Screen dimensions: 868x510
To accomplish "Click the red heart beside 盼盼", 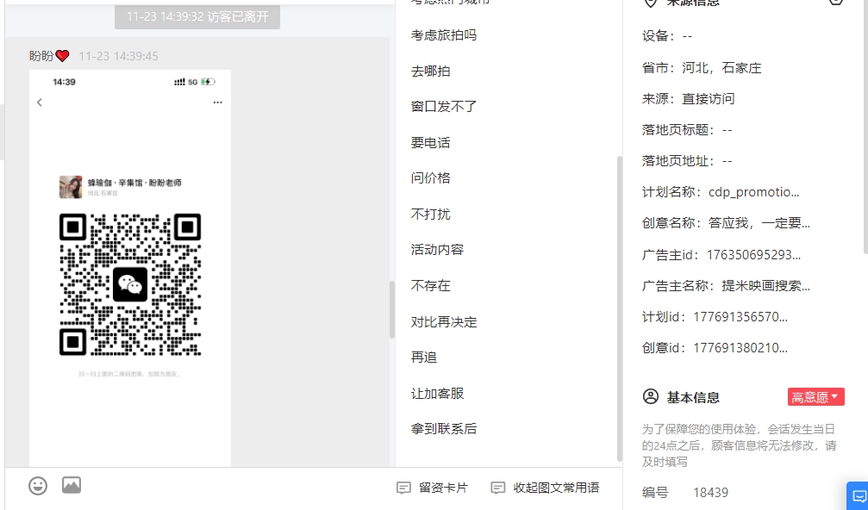I will click(x=62, y=56).
